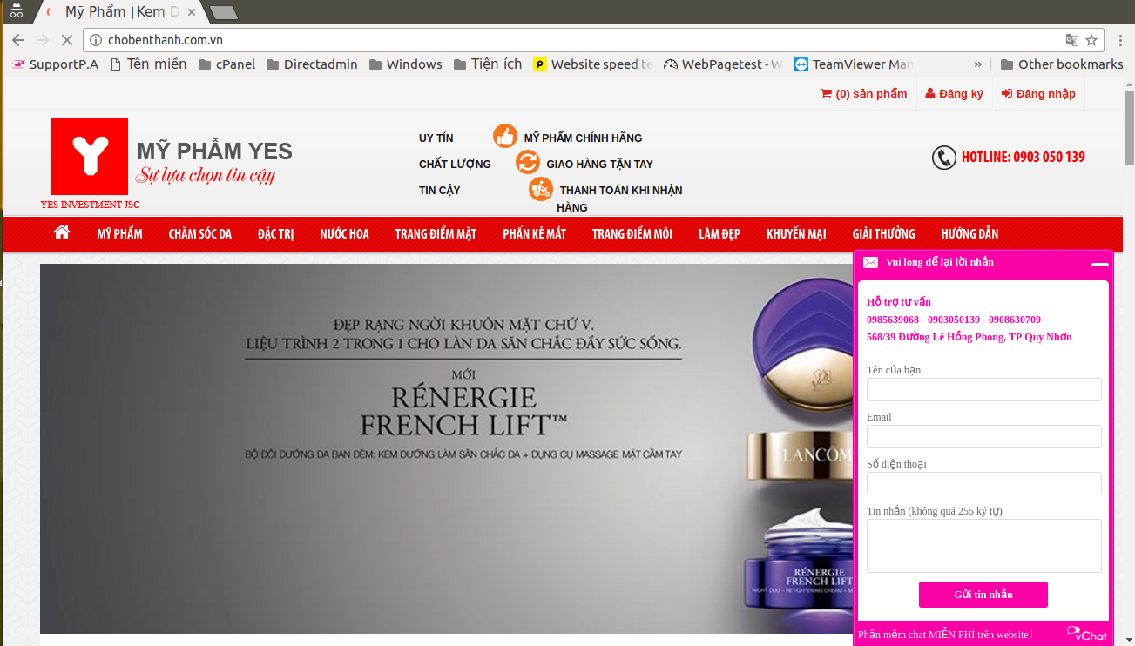The image size is (1135, 646).
Task: Open the Directadmin bookmarks folder
Action: click(312, 64)
